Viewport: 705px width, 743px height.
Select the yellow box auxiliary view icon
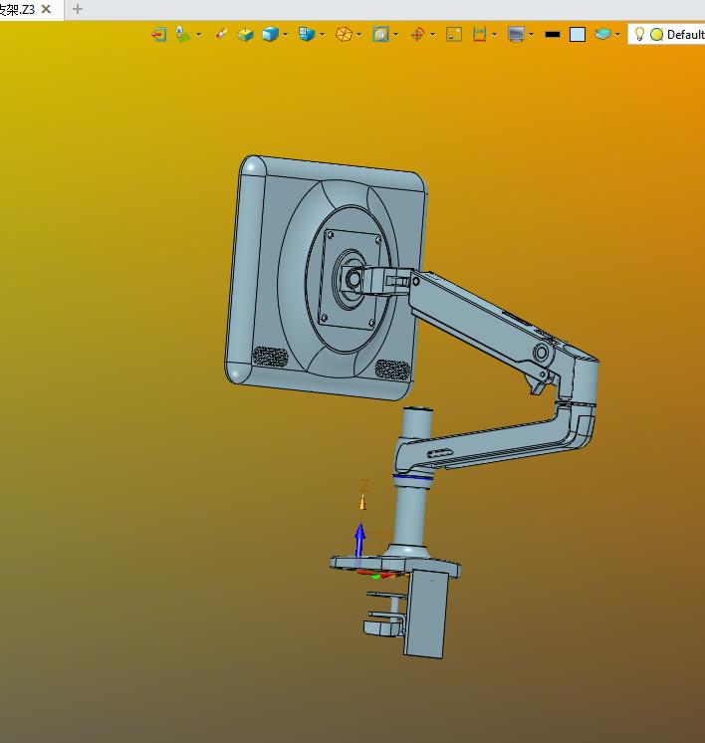245,34
